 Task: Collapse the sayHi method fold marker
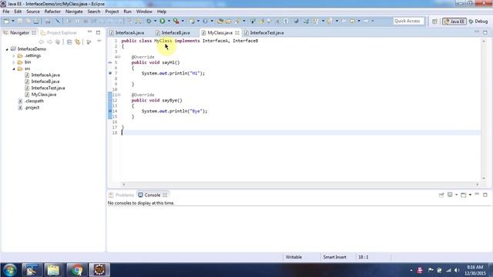[119, 57]
